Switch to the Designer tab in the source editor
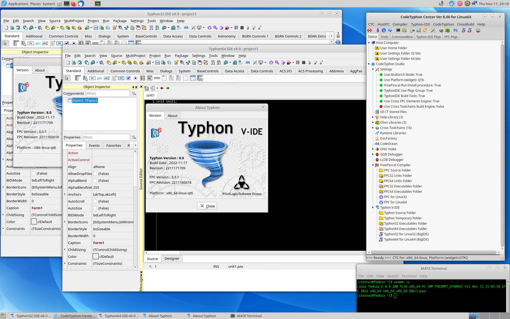Screen dimensions: 510x319 click(x=172, y=258)
